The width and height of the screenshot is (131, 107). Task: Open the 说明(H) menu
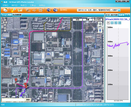coord(42,5)
